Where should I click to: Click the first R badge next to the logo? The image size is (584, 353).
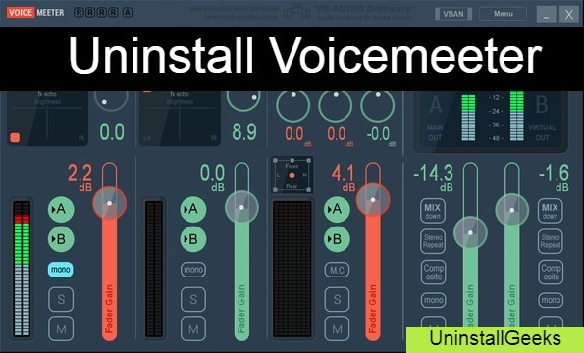pyautogui.click(x=79, y=13)
